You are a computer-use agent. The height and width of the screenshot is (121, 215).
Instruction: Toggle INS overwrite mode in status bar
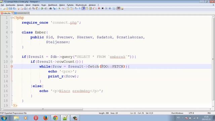coord(209,113)
